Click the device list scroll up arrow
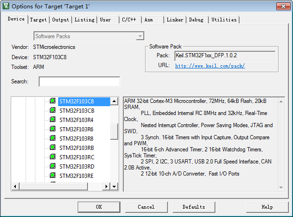This screenshot has height=217, width=293. 114,102
